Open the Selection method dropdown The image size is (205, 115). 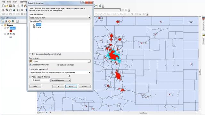coord(60,18)
